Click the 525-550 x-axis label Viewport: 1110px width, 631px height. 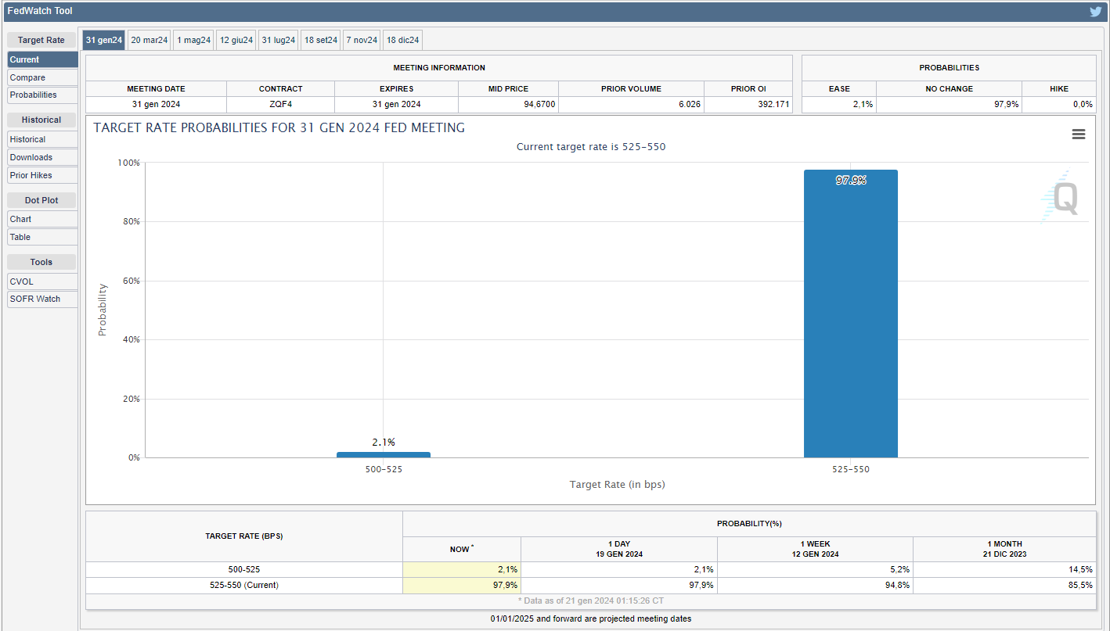[x=850, y=469]
